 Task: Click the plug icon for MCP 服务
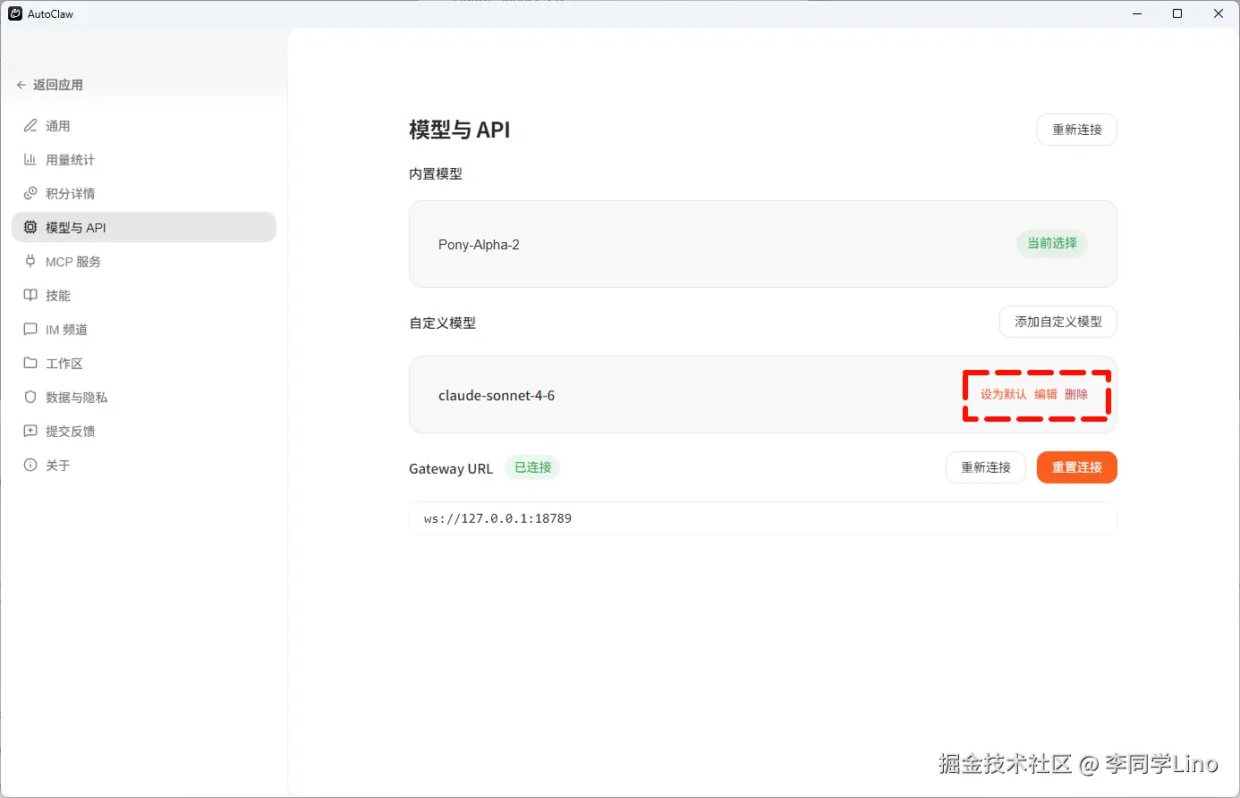click(x=30, y=262)
